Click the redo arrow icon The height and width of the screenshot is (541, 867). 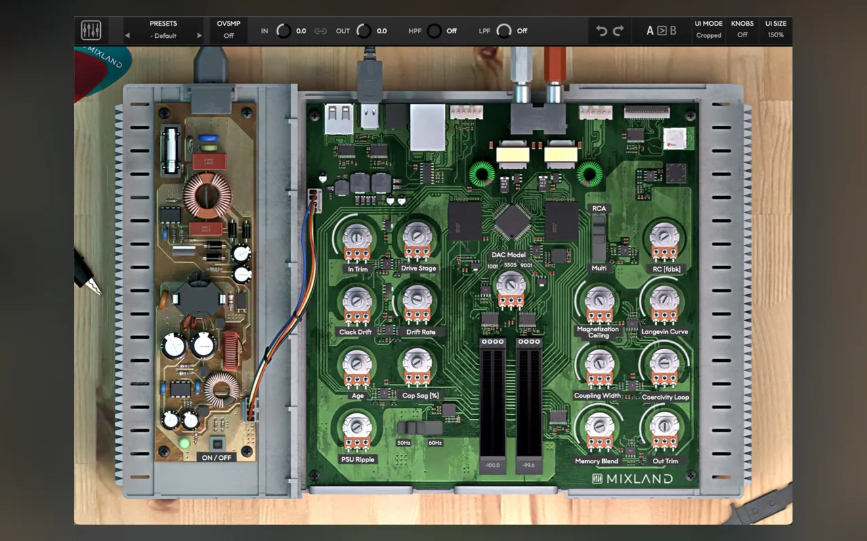pos(618,30)
